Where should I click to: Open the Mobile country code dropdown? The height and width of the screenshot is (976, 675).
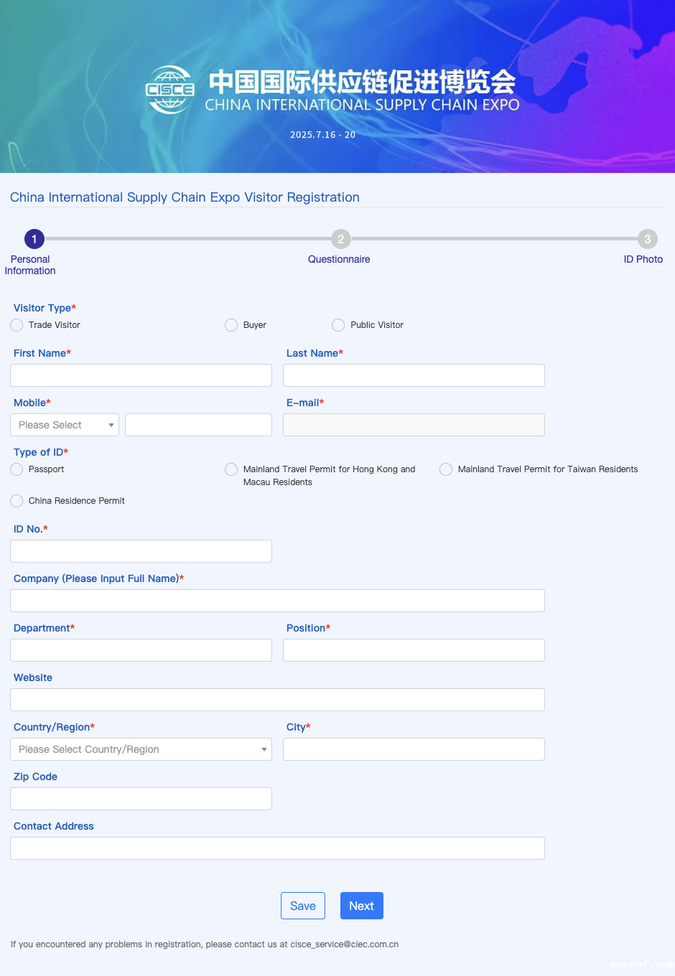pos(65,425)
